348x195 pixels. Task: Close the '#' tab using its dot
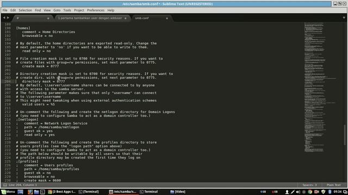click(48, 18)
